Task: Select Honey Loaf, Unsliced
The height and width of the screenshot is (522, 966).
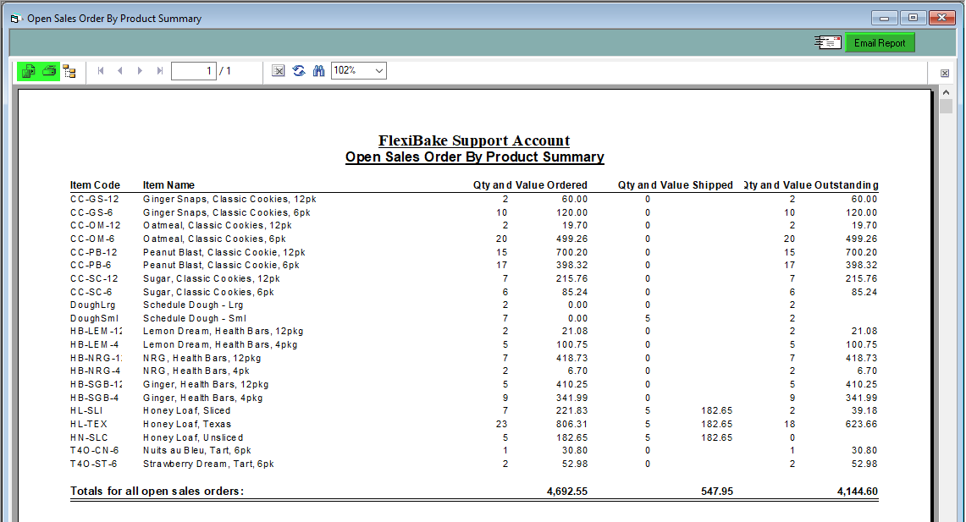Action: 193,437
